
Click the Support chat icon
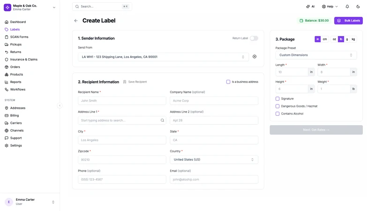[7, 138]
